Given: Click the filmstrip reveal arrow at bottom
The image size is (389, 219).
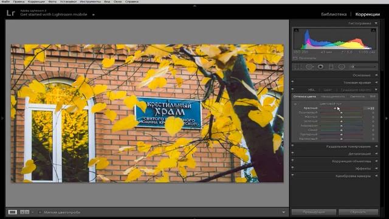Looking at the screenshot, I should (x=194, y=218).
